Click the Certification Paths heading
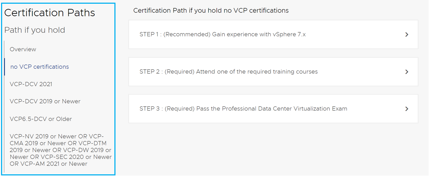Screen dimensions: 431x177 49,13
